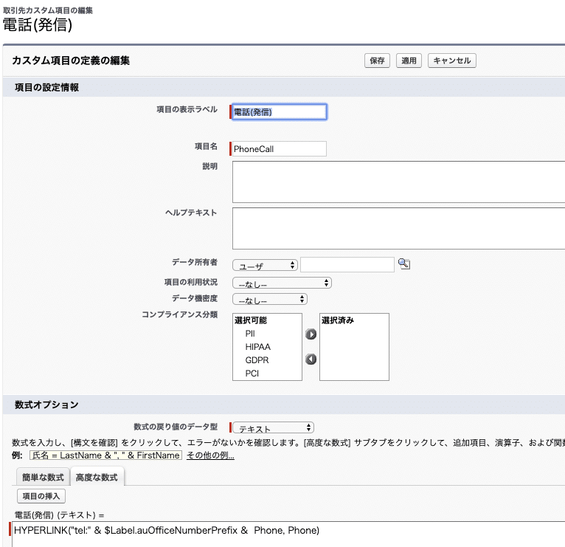Click the add right-arrow icon
The image size is (565, 547).
coord(311,334)
